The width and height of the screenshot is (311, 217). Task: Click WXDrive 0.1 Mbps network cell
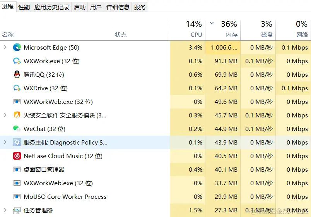[293, 88]
